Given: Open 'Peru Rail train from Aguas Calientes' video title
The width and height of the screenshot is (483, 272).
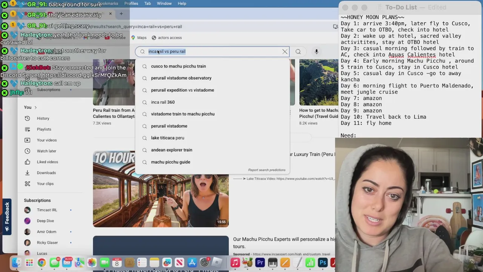Looking at the screenshot, I should [114, 113].
